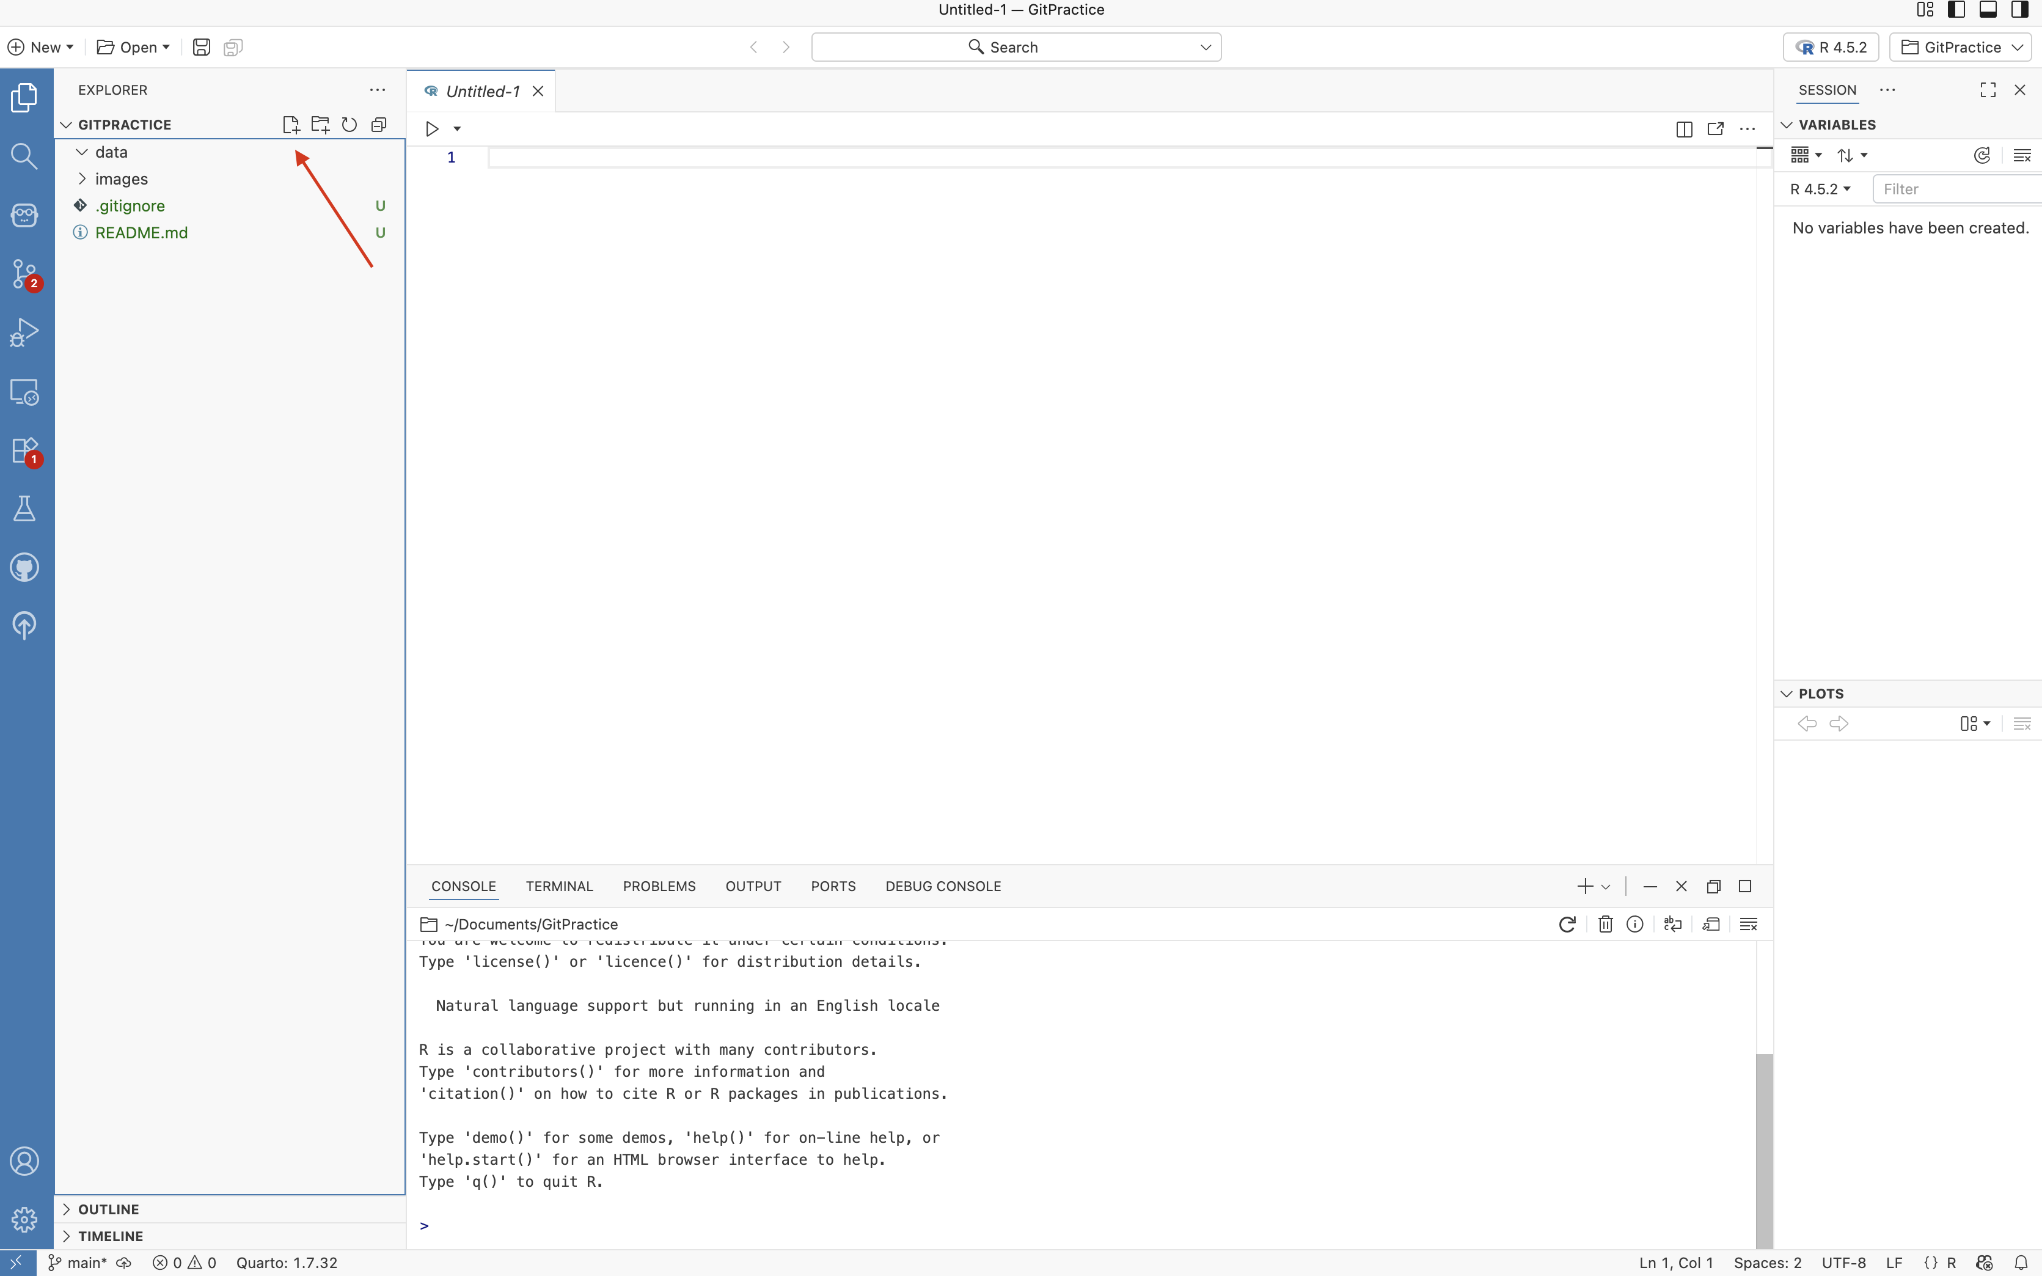Image resolution: width=2042 pixels, height=1276 pixels.
Task: Expand the OUTLINE section
Action: (108, 1209)
